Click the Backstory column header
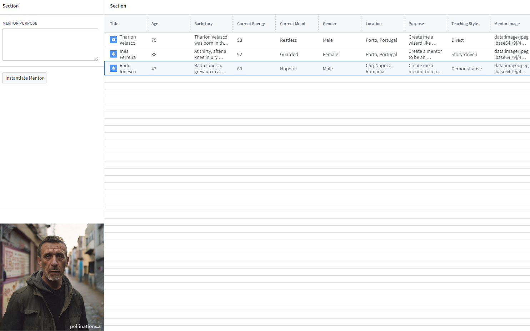 point(203,24)
